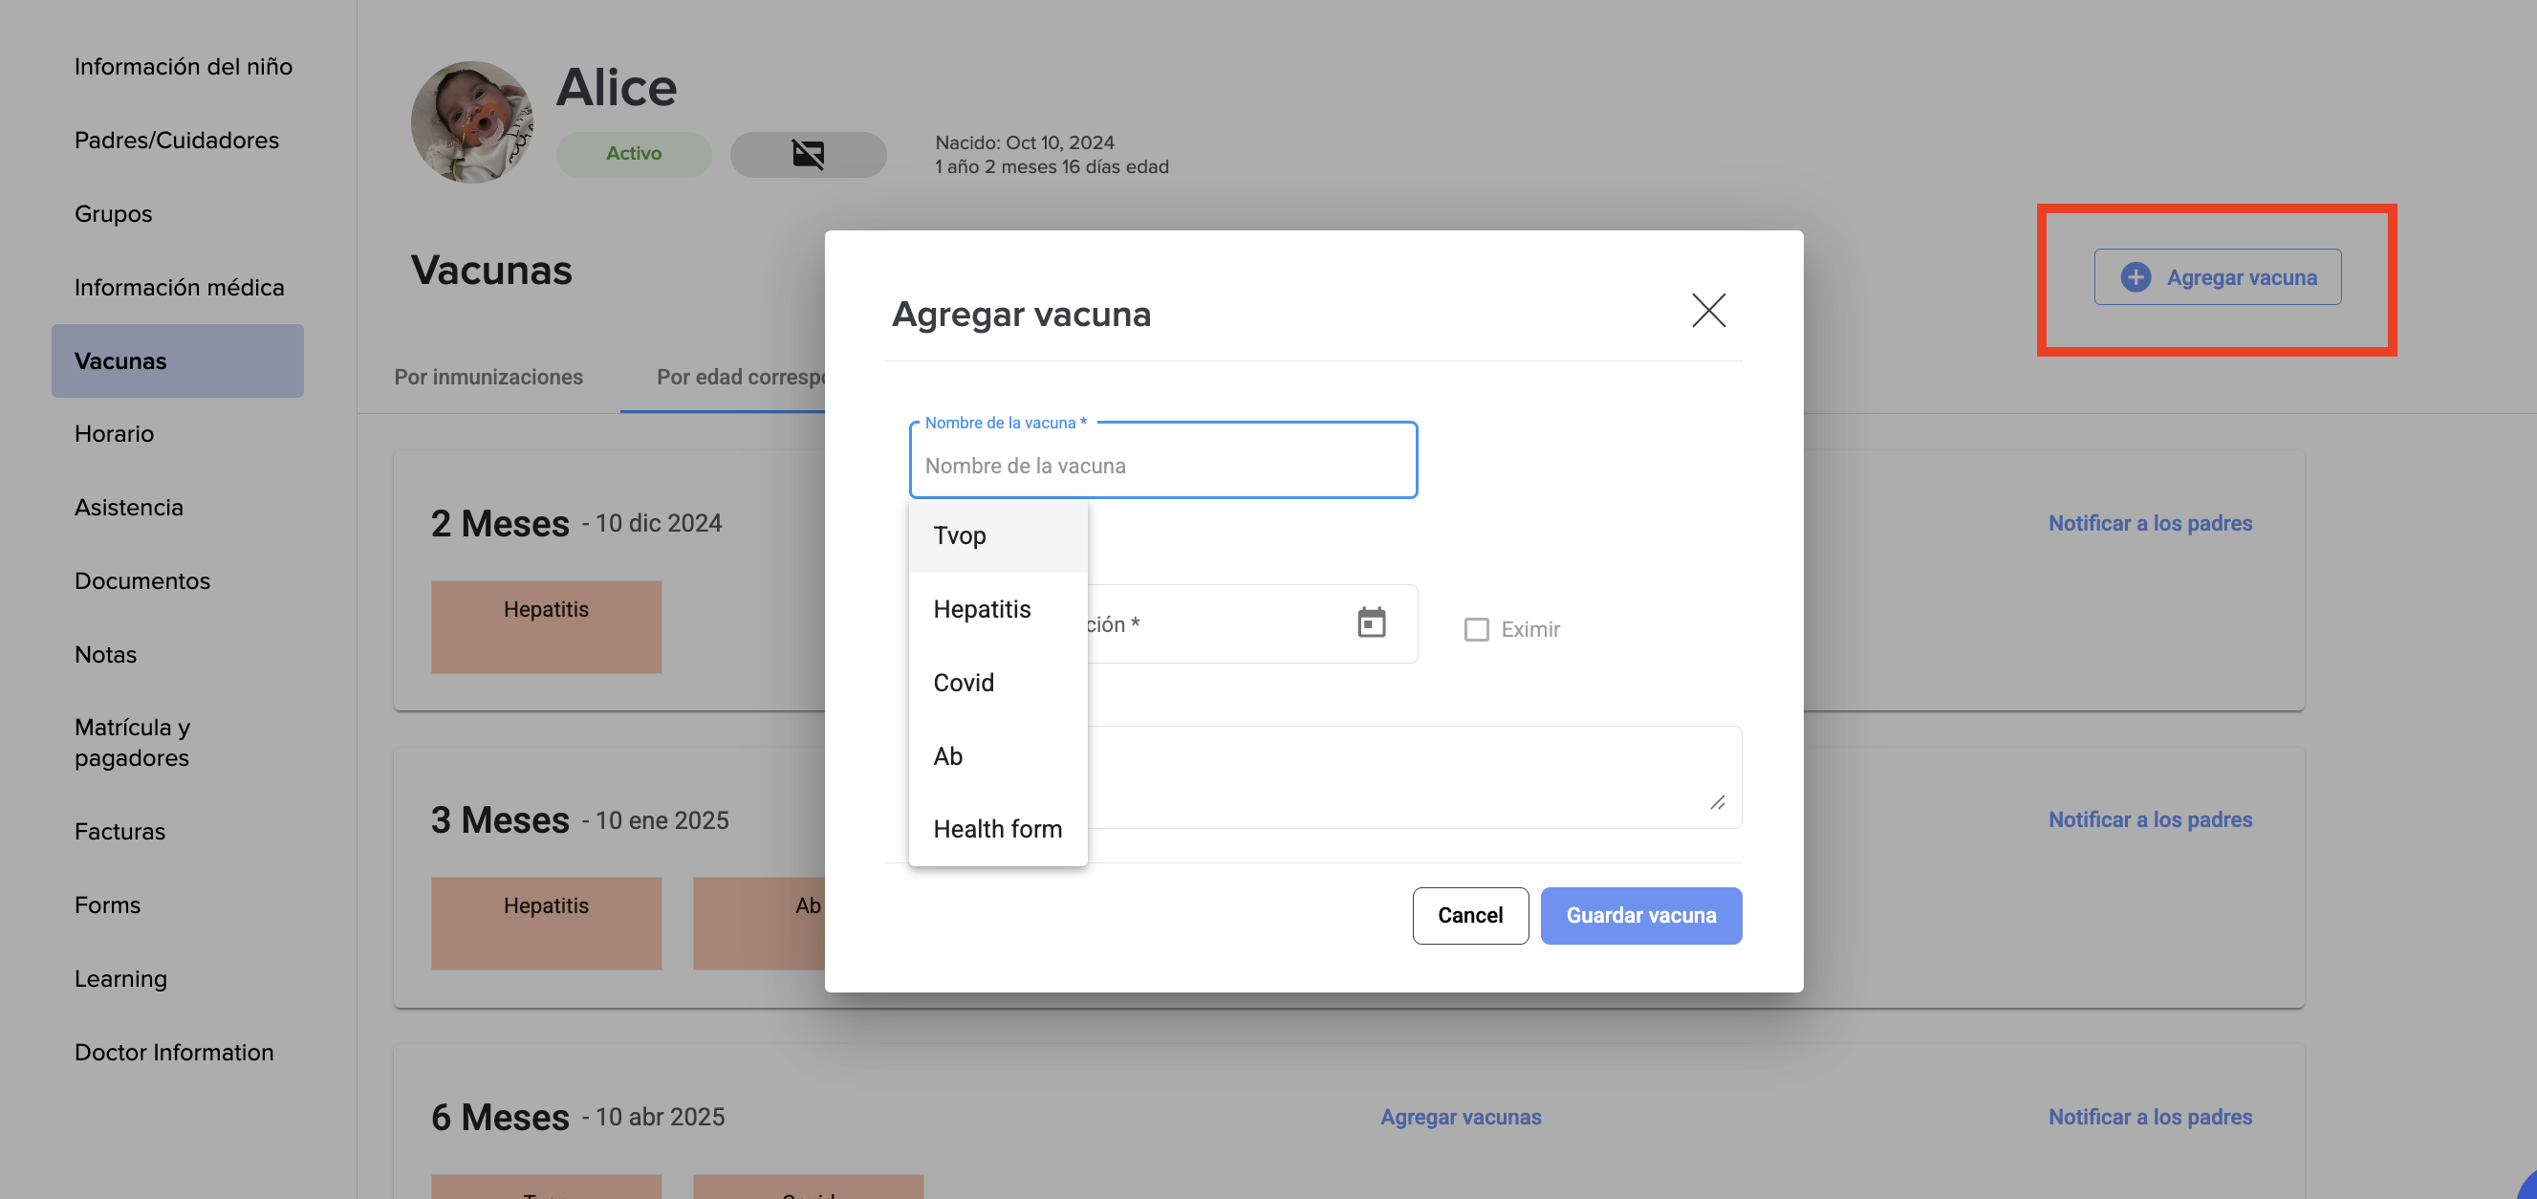The width and height of the screenshot is (2537, 1199).
Task: Click Alice's profile photo
Action: click(472, 122)
